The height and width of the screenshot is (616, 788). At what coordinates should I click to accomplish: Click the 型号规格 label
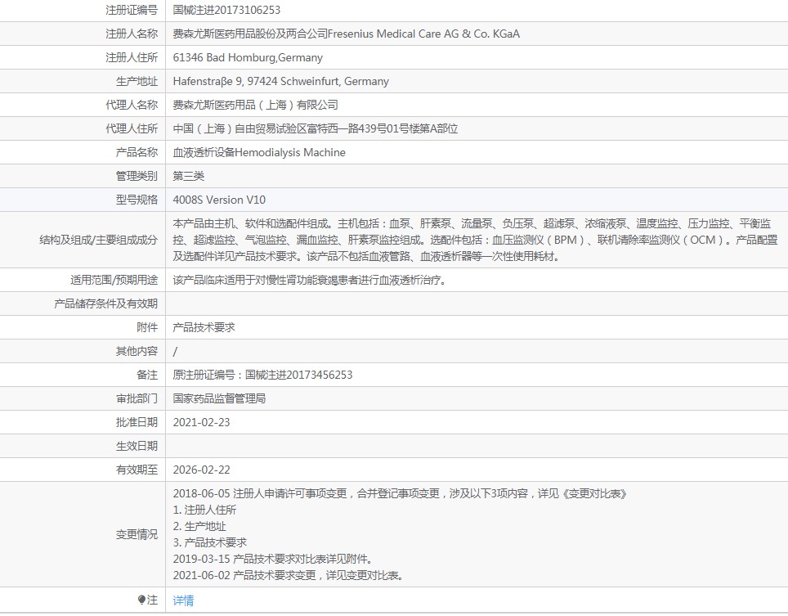point(137,200)
